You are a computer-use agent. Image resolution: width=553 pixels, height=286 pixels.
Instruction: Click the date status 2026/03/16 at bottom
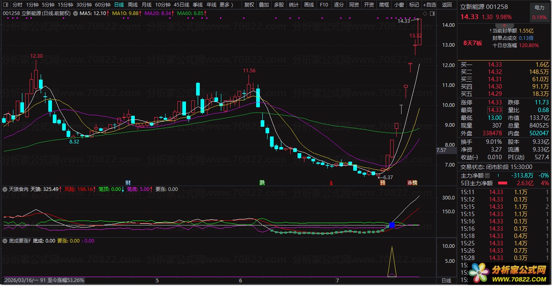(x=44, y=280)
